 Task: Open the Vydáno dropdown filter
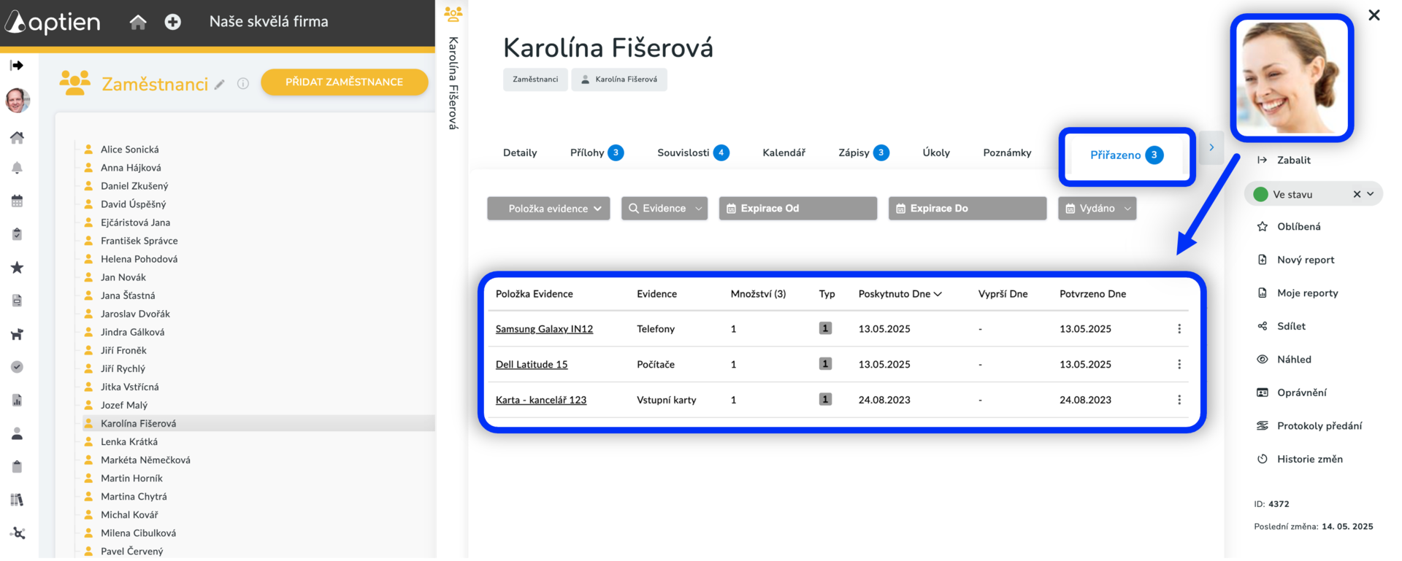[1098, 209]
